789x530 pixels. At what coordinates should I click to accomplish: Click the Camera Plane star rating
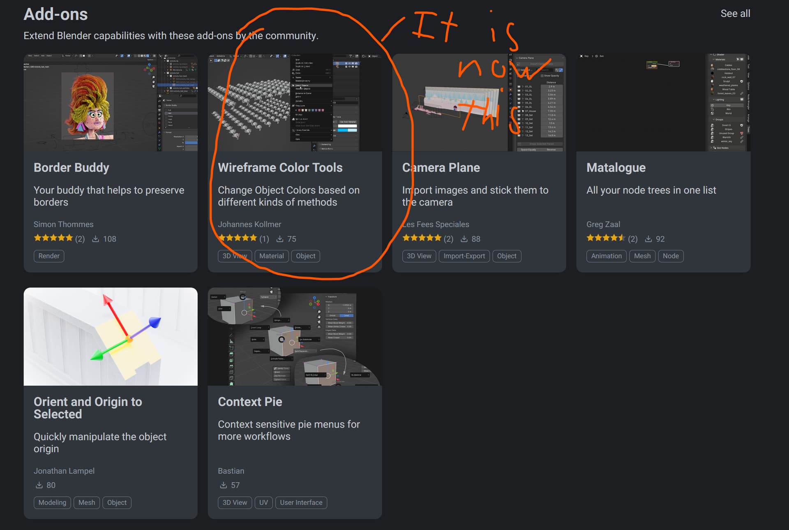pyautogui.click(x=422, y=238)
